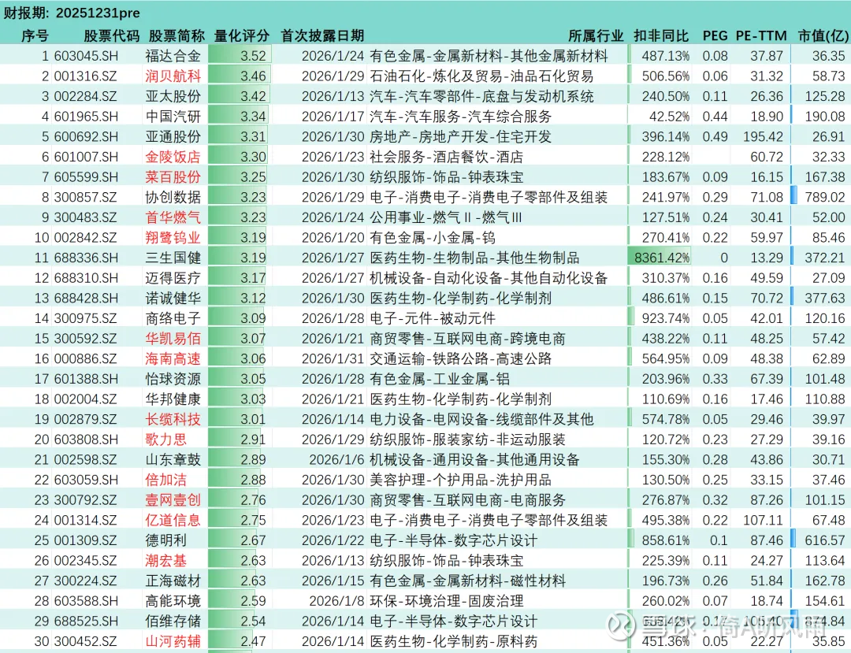
Task: Click the growth cell 42.52%
Action: pyautogui.click(x=669, y=117)
